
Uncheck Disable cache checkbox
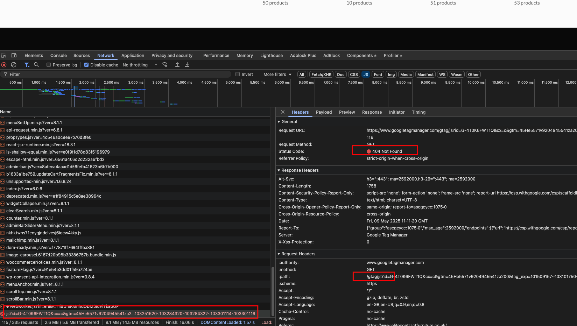coord(86,65)
